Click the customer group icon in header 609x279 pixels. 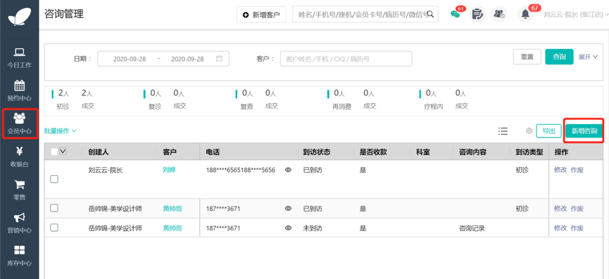pos(499,15)
